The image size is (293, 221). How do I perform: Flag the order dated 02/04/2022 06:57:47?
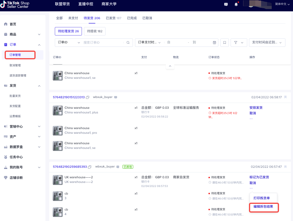(285, 167)
